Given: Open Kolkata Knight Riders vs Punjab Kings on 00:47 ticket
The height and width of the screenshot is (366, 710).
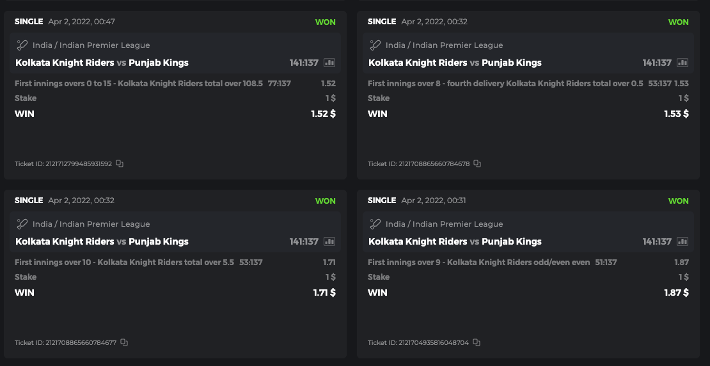Looking at the screenshot, I should coord(102,63).
